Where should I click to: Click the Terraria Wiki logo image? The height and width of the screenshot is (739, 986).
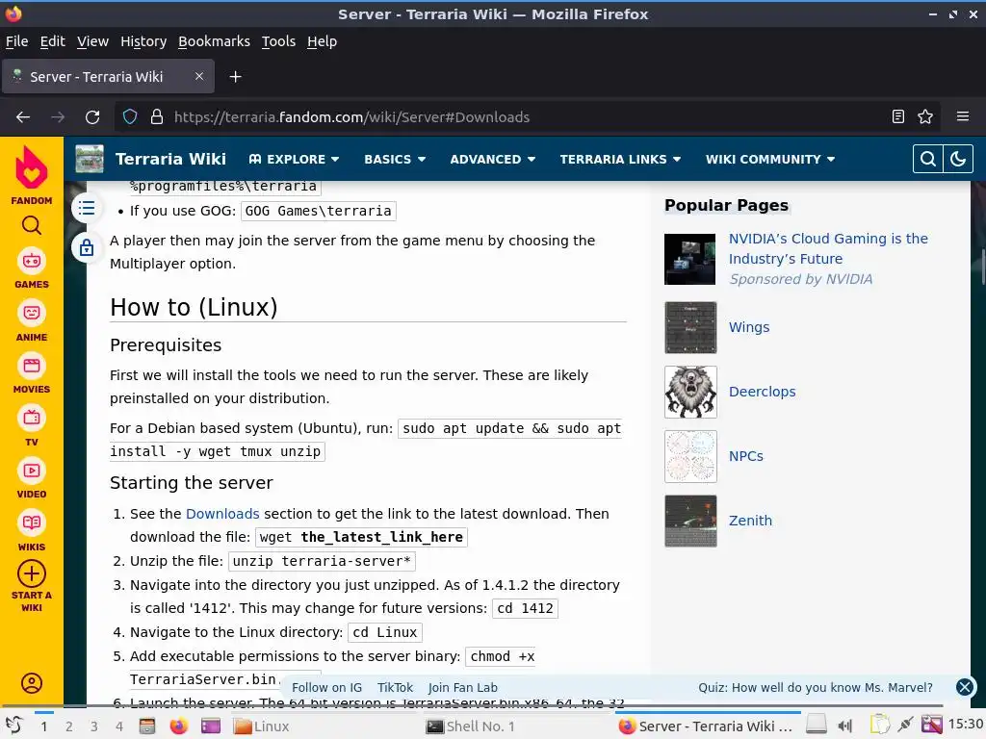point(90,159)
